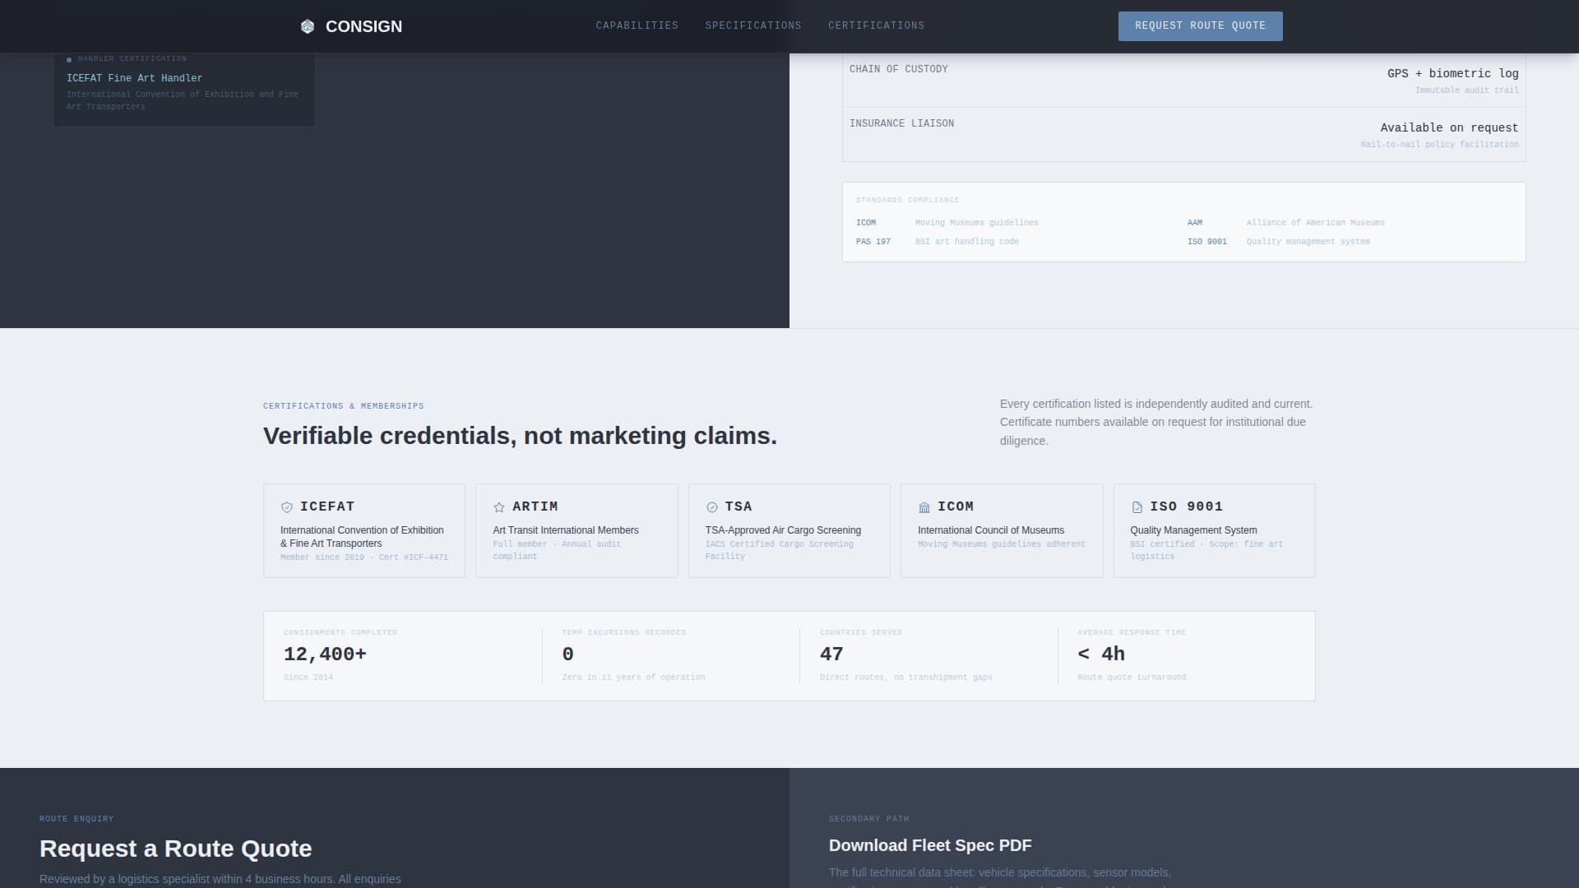Screen dimensions: 1579x888
Task: Click the ICEFAT certification card heading
Action: 327,506
